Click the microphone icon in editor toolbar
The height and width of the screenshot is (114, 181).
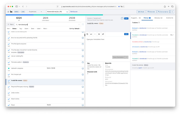click(x=99, y=34)
